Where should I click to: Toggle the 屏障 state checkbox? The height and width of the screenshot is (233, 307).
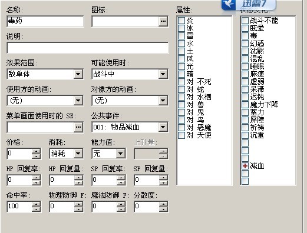point(245,120)
